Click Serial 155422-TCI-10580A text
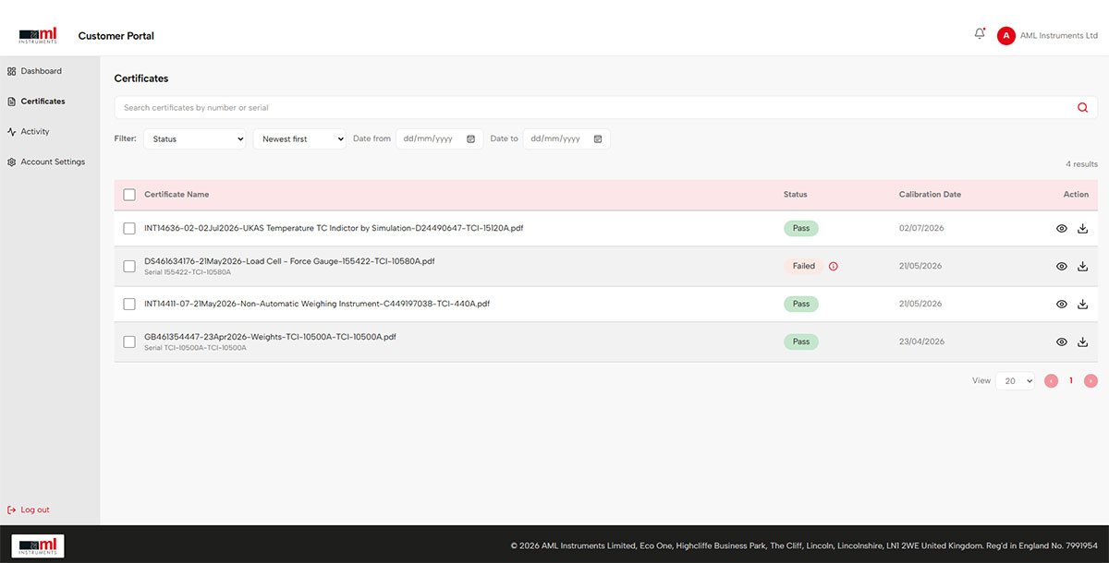Image resolution: width=1109 pixels, height=563 pixels. point(188,273)
